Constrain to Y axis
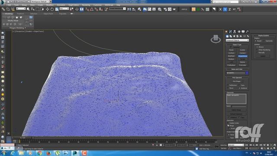Viewport: 277px width, 156px height. pyautogui.click(x=225, y=10)
